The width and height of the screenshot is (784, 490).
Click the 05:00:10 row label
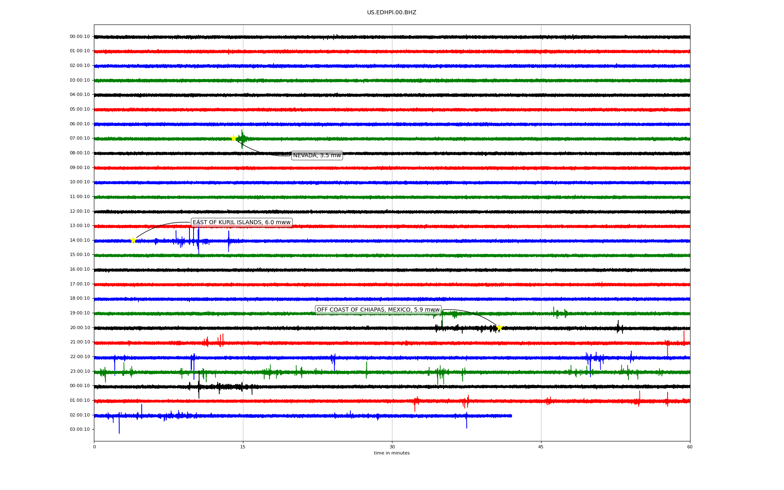click(x=80, y=109)
